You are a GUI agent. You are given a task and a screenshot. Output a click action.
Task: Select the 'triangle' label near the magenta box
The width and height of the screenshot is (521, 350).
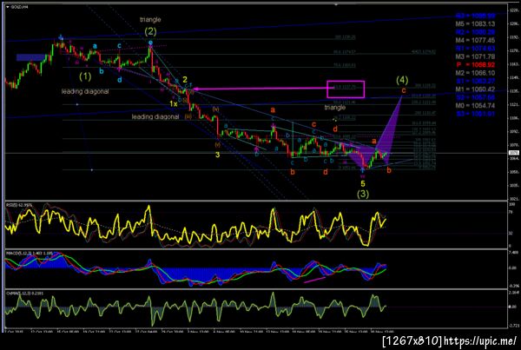(335, 108)
